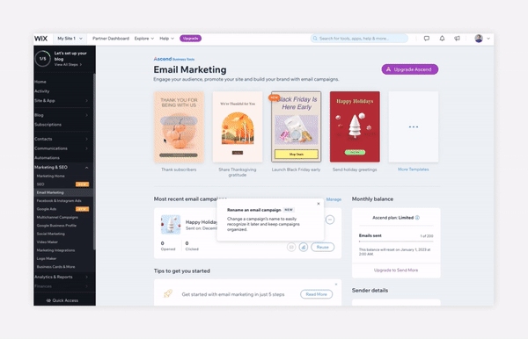Viewport: 528px width, 339px height.
Task: Click Upgrade to Send More link
Action: point(396,270)
